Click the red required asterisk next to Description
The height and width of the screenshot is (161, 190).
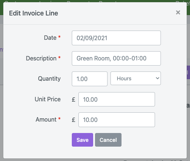click(59, 57)
